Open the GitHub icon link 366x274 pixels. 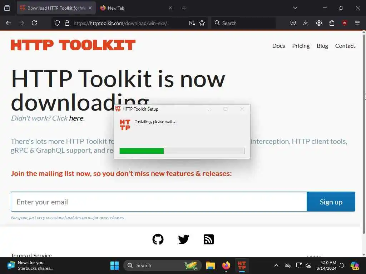click(158, 239)
